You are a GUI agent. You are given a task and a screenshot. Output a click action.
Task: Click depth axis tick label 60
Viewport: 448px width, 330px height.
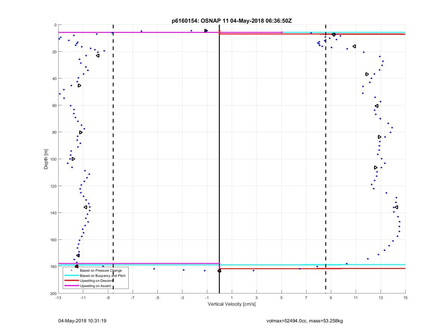pyautogui.click(x=54, y=106)
